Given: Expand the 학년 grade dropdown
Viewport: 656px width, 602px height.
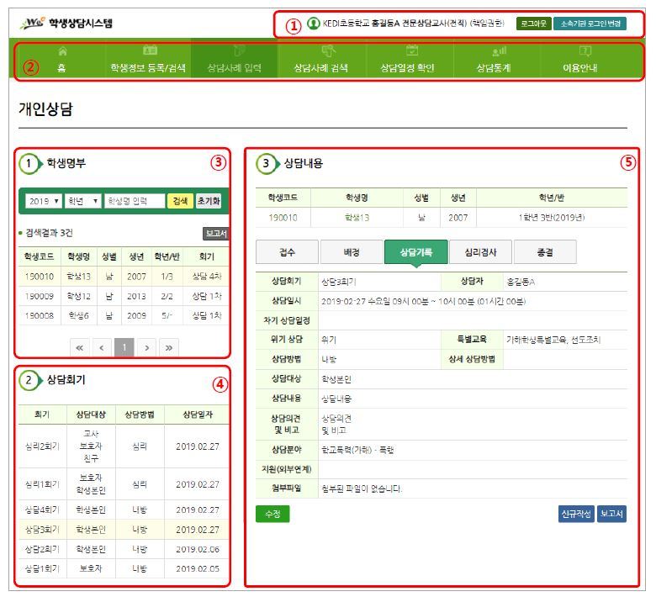Looking at the screenshot, I should [82, 202].
